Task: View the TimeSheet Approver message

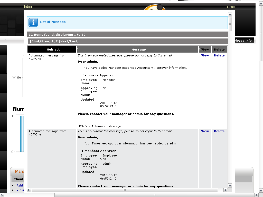Action: point(205,131)
